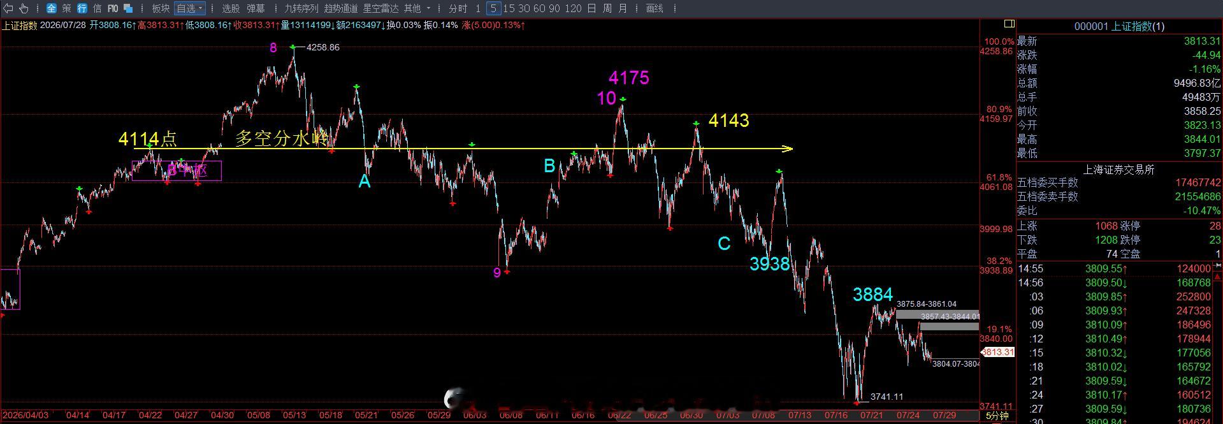1223x424 pixels.
Task: Click the blue 全 toolbar icon
Action: click(52, 8)
